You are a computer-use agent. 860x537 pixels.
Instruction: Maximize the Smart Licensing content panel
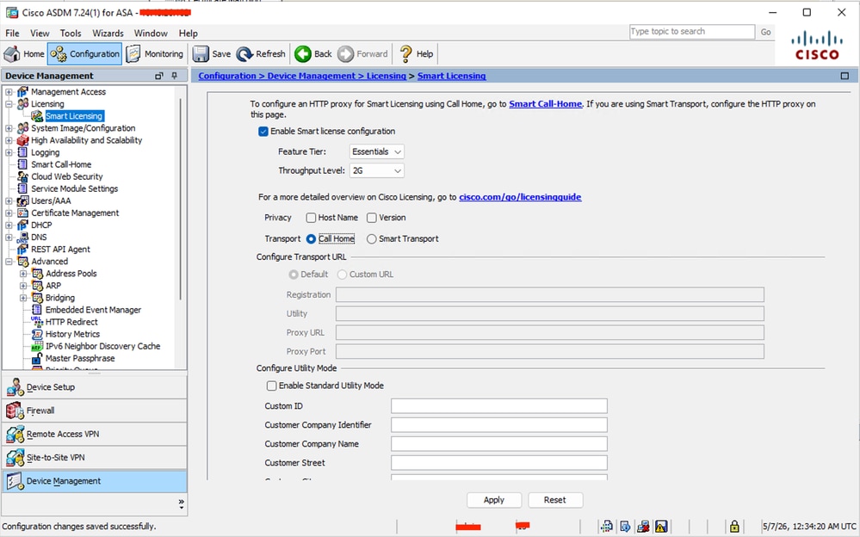845,76
